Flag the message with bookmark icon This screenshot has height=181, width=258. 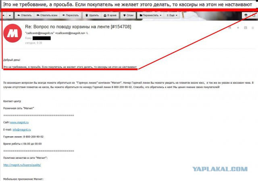[230, 28]
